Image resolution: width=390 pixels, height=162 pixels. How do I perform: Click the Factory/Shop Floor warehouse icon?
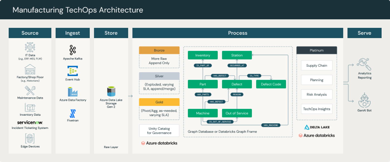click(x=30, y=70)
